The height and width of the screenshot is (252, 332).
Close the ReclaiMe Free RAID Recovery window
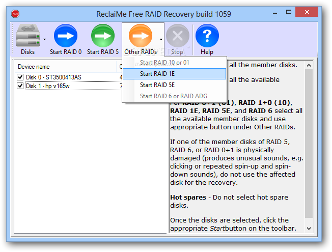tap(307, 12)
